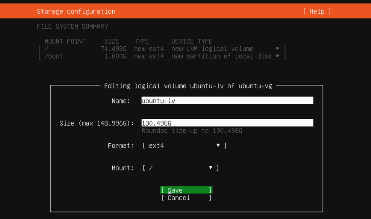This screenshot has width=371, height=219.
Task: Cancel editing the logical volume
Action: point(186,198)
